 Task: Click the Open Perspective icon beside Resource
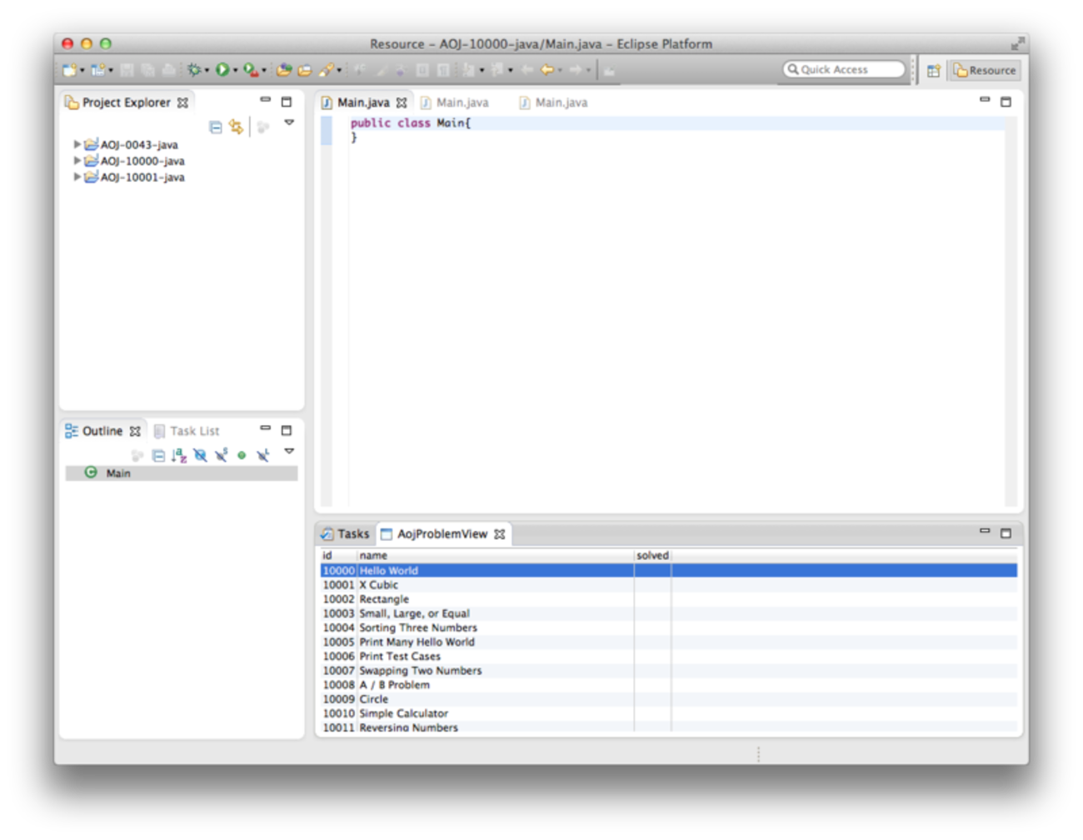click(933, 71)
